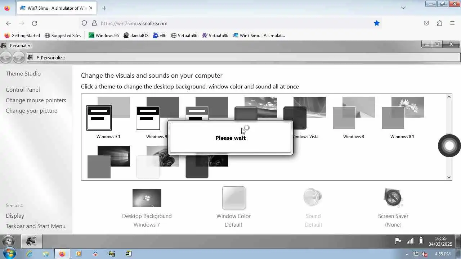Open File Explorer from host taskbar
The height and width of the screenshot is (259, 461).
(x=46, y=254)
